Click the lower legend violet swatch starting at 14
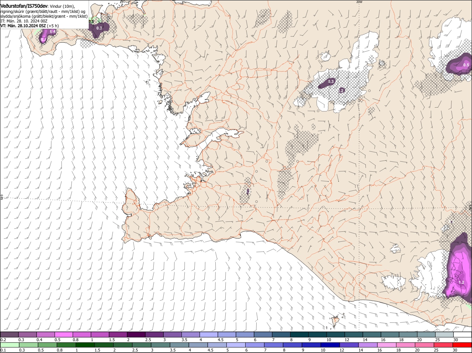 pyautogui.click(x=368, y=345)
